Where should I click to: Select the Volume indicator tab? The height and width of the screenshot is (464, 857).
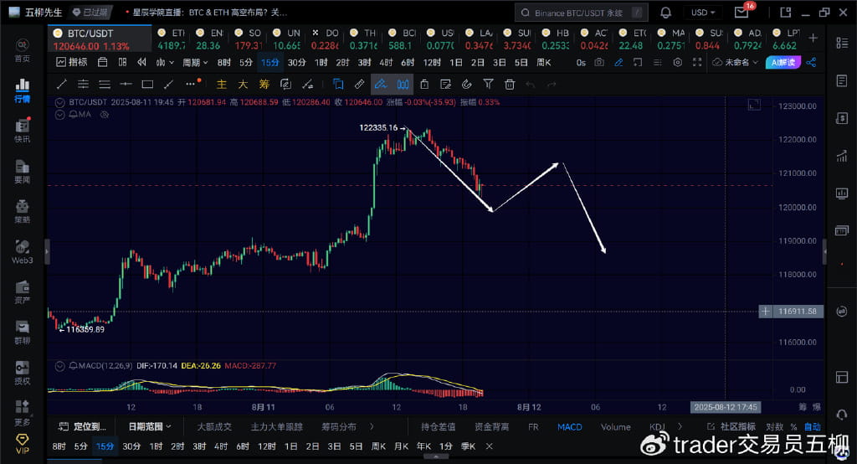615,427
